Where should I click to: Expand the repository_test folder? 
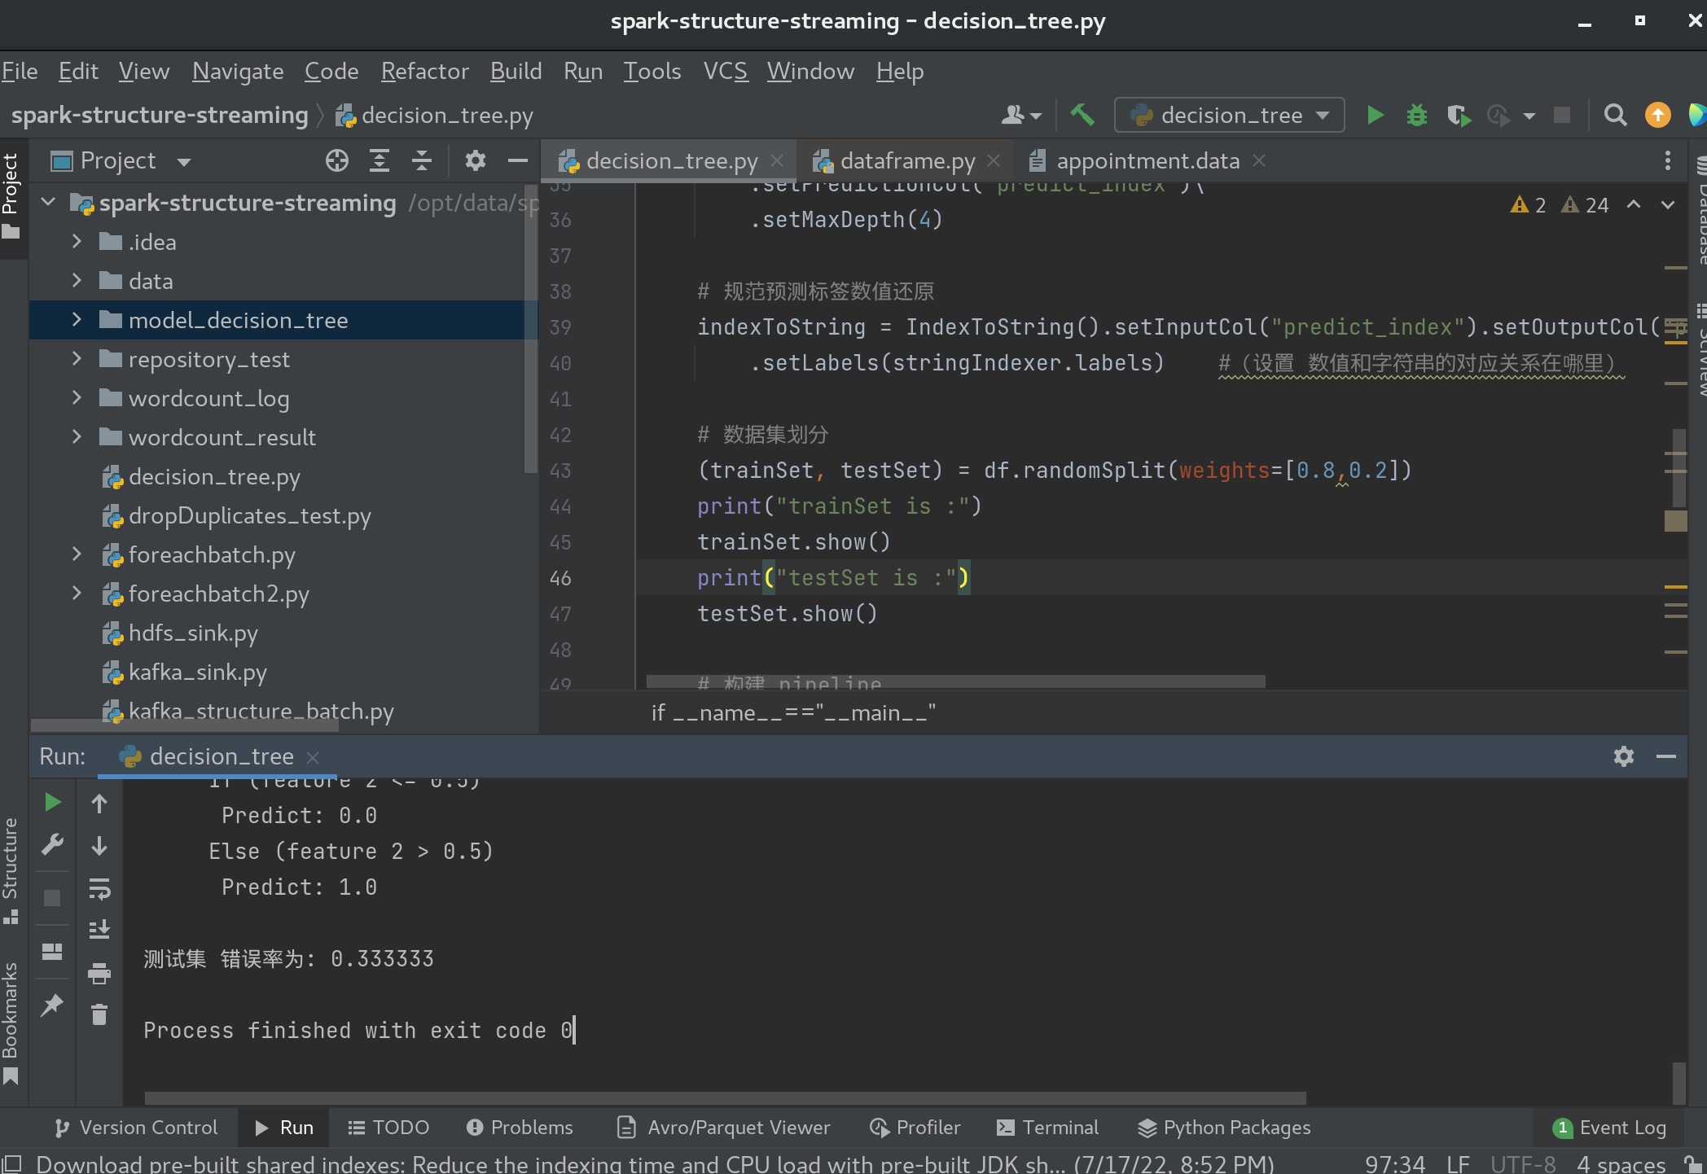coord(77,358)
